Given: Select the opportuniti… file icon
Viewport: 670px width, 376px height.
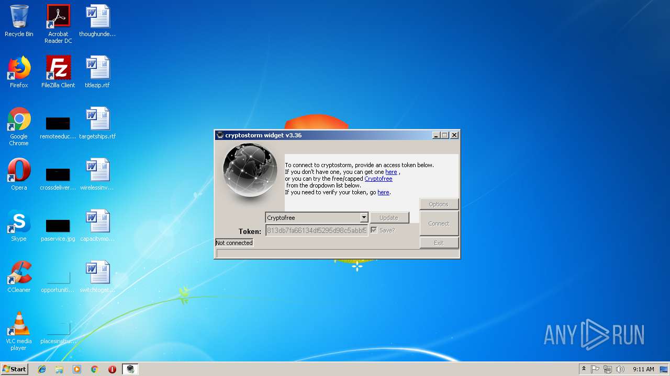Looking at the screenshot, I should click(x=58, y=281).
